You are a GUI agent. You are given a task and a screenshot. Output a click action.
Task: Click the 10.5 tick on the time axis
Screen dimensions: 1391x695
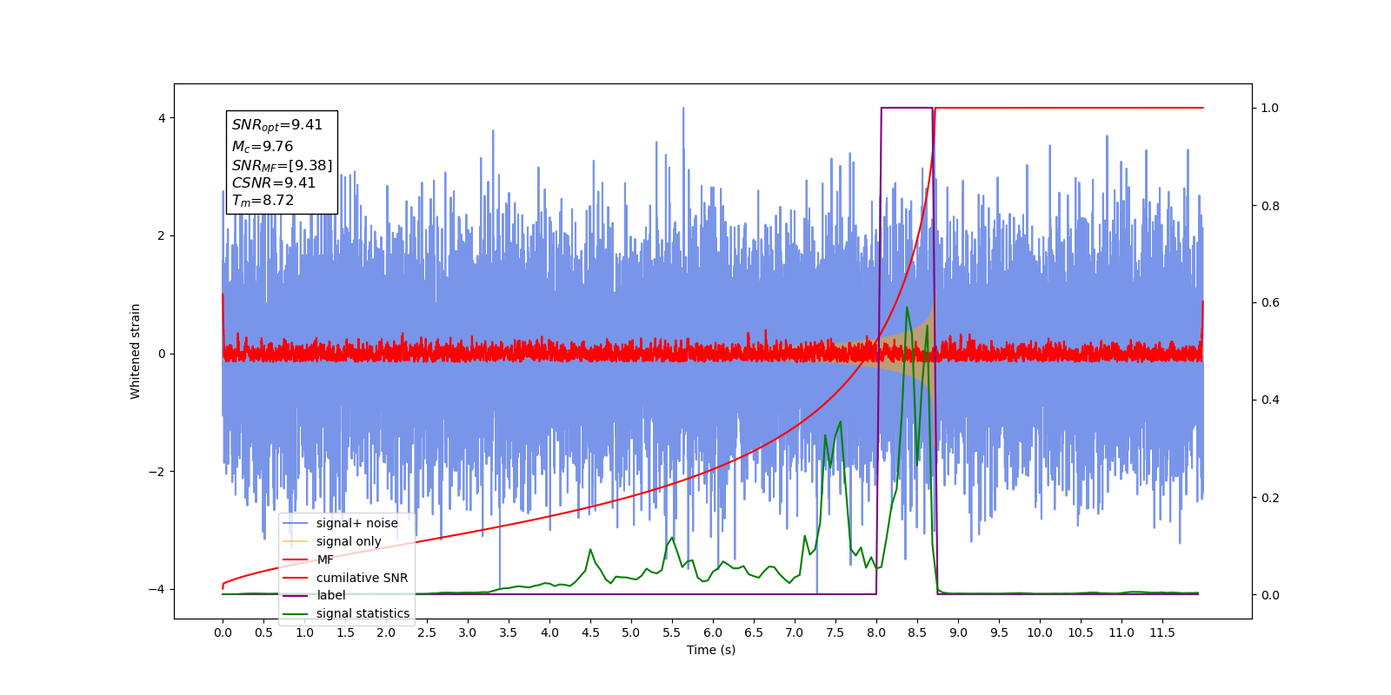point(1081,632)
